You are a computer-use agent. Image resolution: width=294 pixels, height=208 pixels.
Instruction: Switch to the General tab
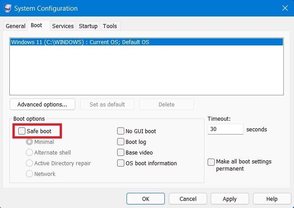click(16, 26)
